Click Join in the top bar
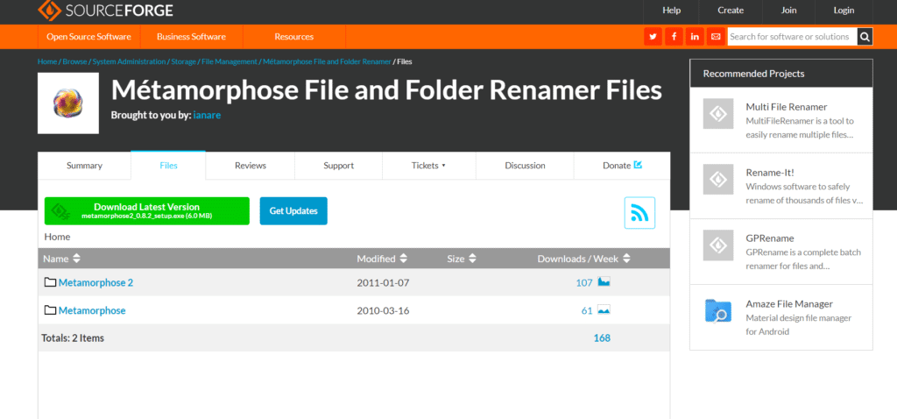The width and height of the screenshot is (897, 419). tap(788, 10)
